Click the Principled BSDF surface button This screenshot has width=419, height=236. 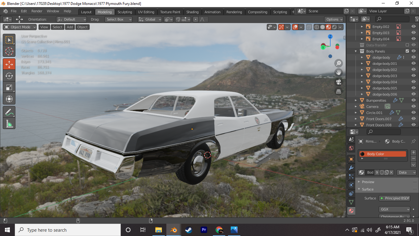[394, 198]
